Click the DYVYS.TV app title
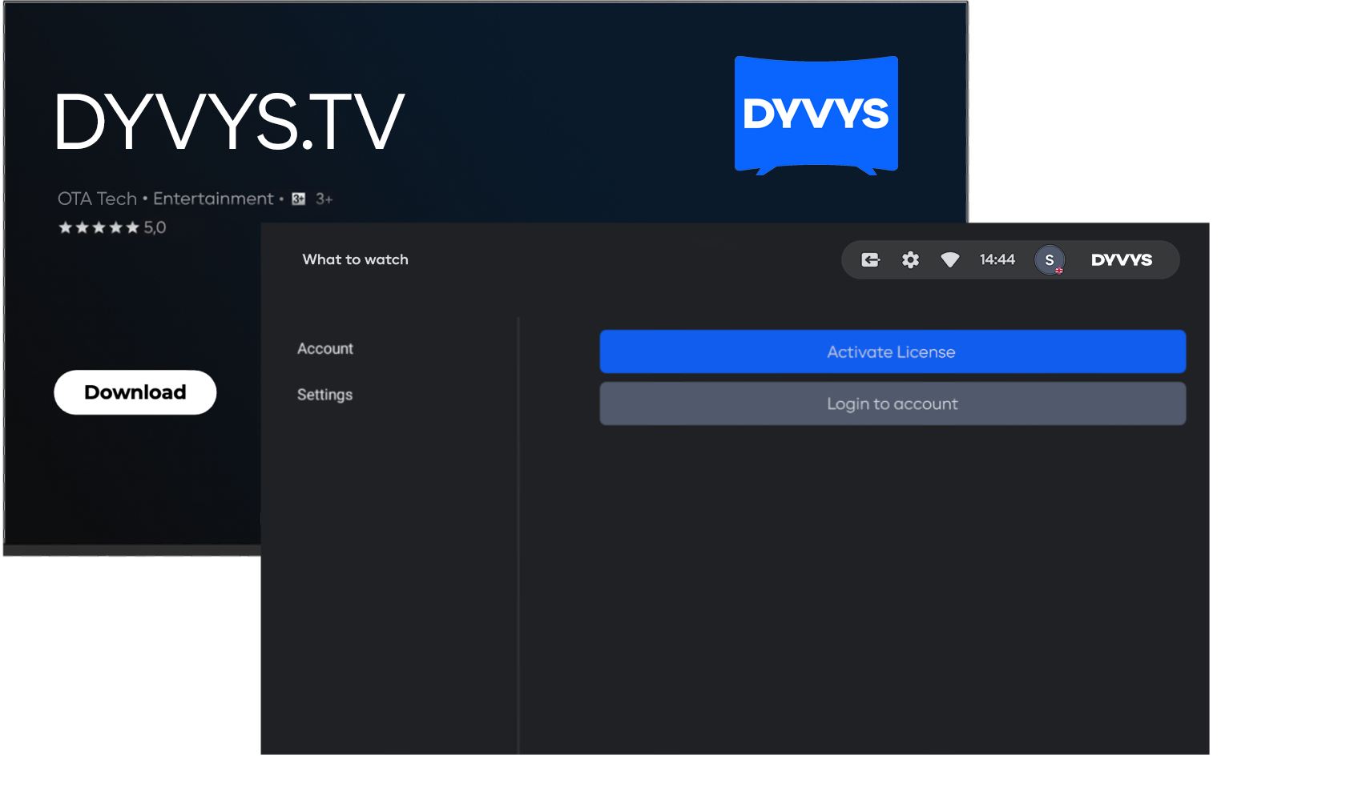1346x787 pixels. point(229,122)
